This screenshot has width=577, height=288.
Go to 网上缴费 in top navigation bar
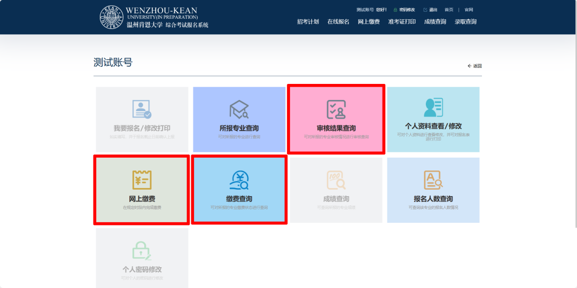coord(369,22)
